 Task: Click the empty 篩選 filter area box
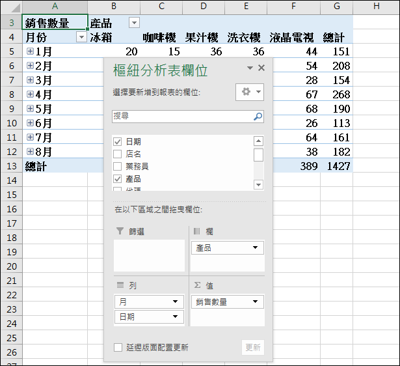(149, 255)
